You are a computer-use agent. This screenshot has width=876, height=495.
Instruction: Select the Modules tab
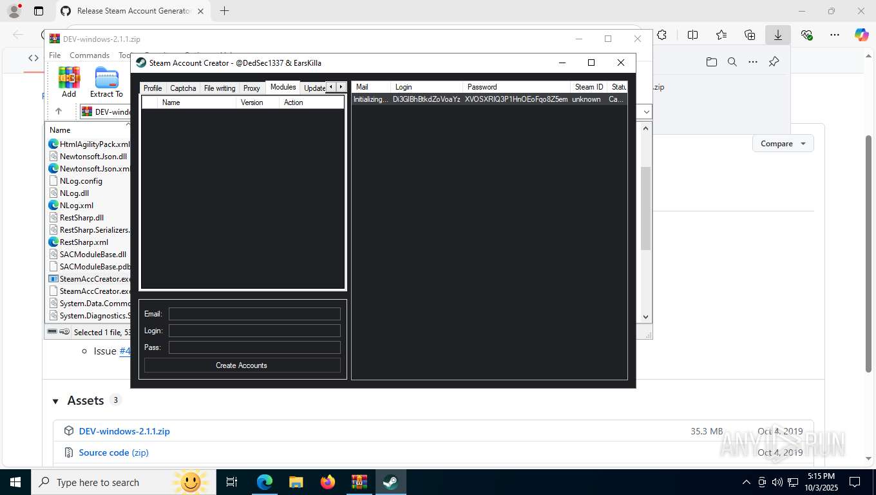click(283, 87)
